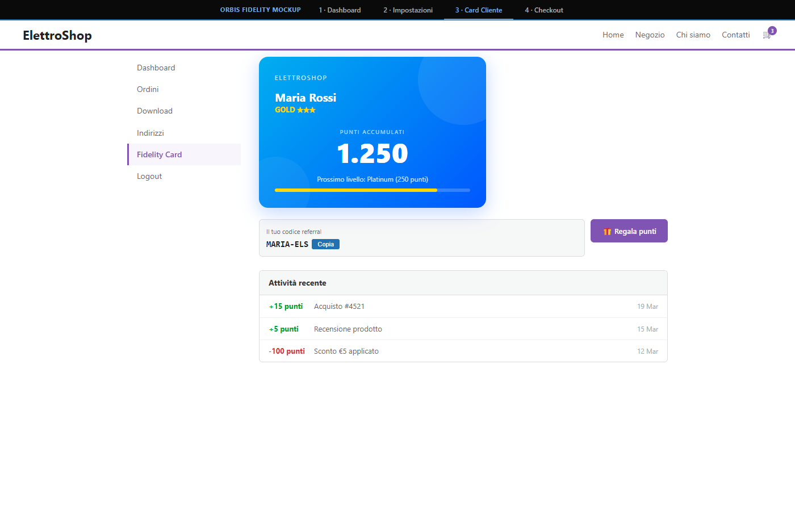Screen dimensions: 795x511
Task: Open the 1 · Dashboard mockup tab
Action: point(340,10)
